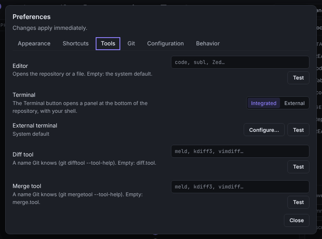The width and height of the screenshot is (322, 239).
Task: Click the Terminal button panel description
Action: pyautogui.click(x=80, y=107)
